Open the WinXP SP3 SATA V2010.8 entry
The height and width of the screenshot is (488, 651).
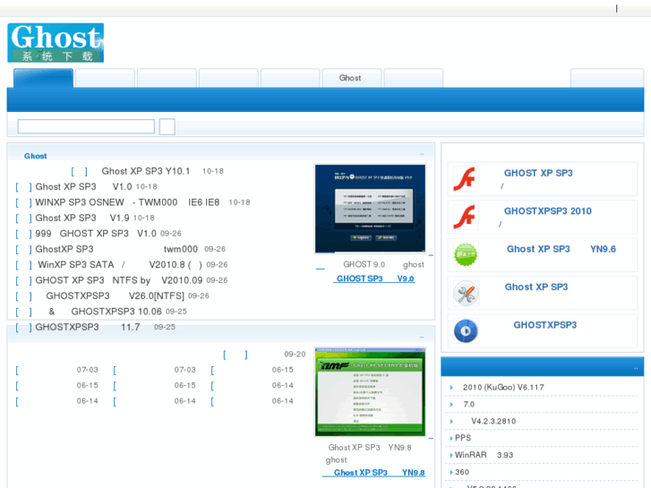click(122, 264)
